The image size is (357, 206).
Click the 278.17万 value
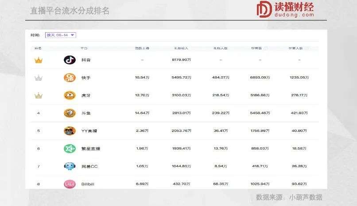point(299,95)
